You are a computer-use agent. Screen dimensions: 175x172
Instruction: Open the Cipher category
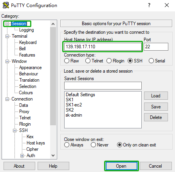32,149
